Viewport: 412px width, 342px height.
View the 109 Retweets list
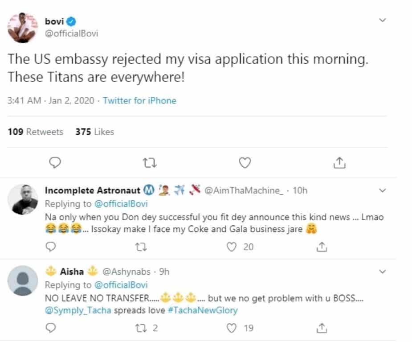(x=36, y=132)
